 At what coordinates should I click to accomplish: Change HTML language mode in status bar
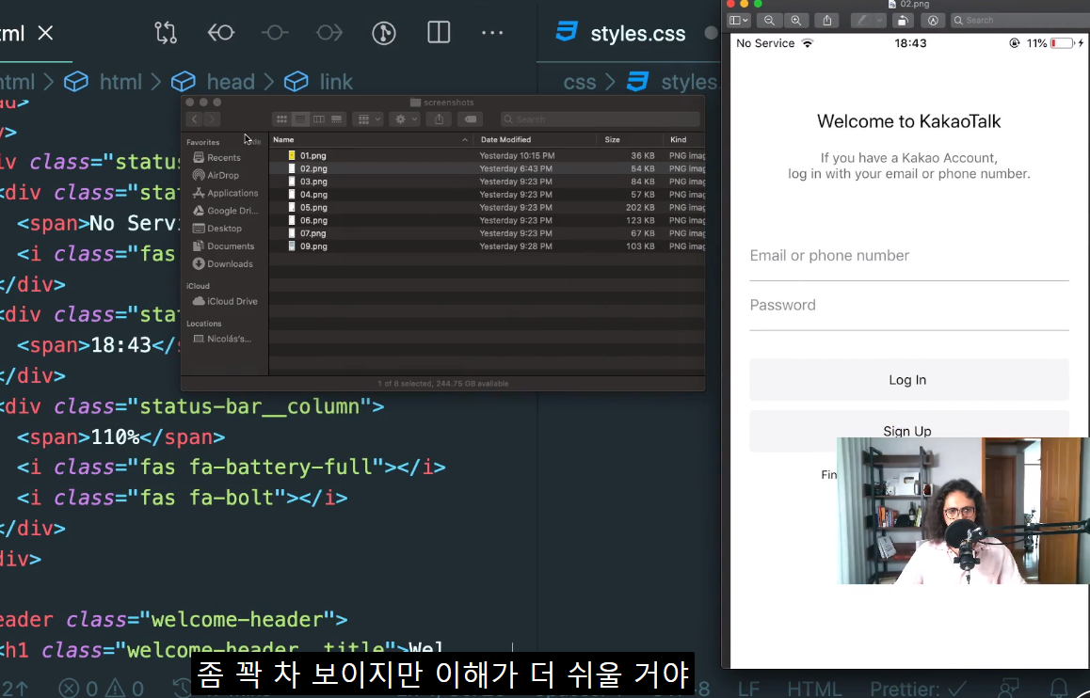(815, 690)
